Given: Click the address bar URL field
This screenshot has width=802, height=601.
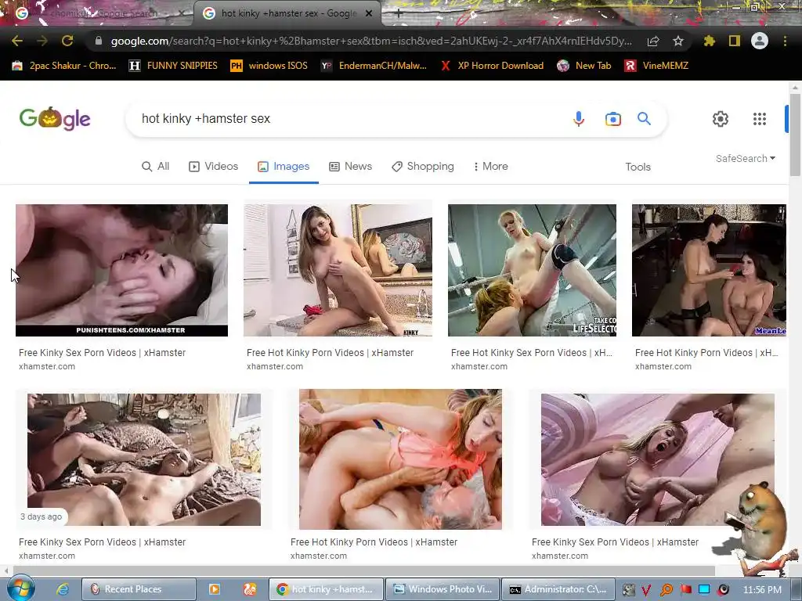Looking at the screenshot, I should (371, 41).
